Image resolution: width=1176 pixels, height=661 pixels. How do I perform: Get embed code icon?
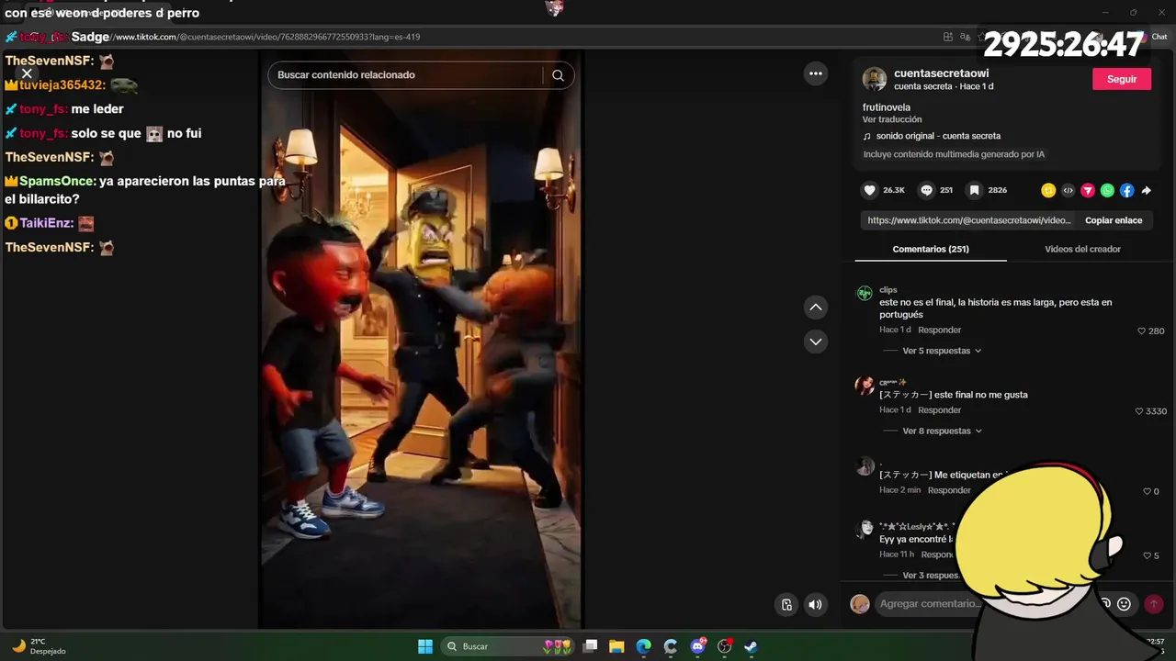point(1068,191)
